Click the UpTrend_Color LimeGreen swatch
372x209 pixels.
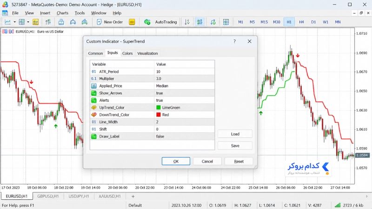point(159,108)
